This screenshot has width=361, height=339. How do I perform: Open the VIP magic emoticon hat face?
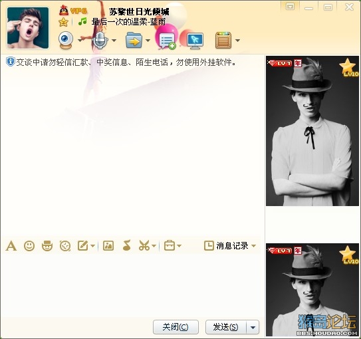(47, 245)
